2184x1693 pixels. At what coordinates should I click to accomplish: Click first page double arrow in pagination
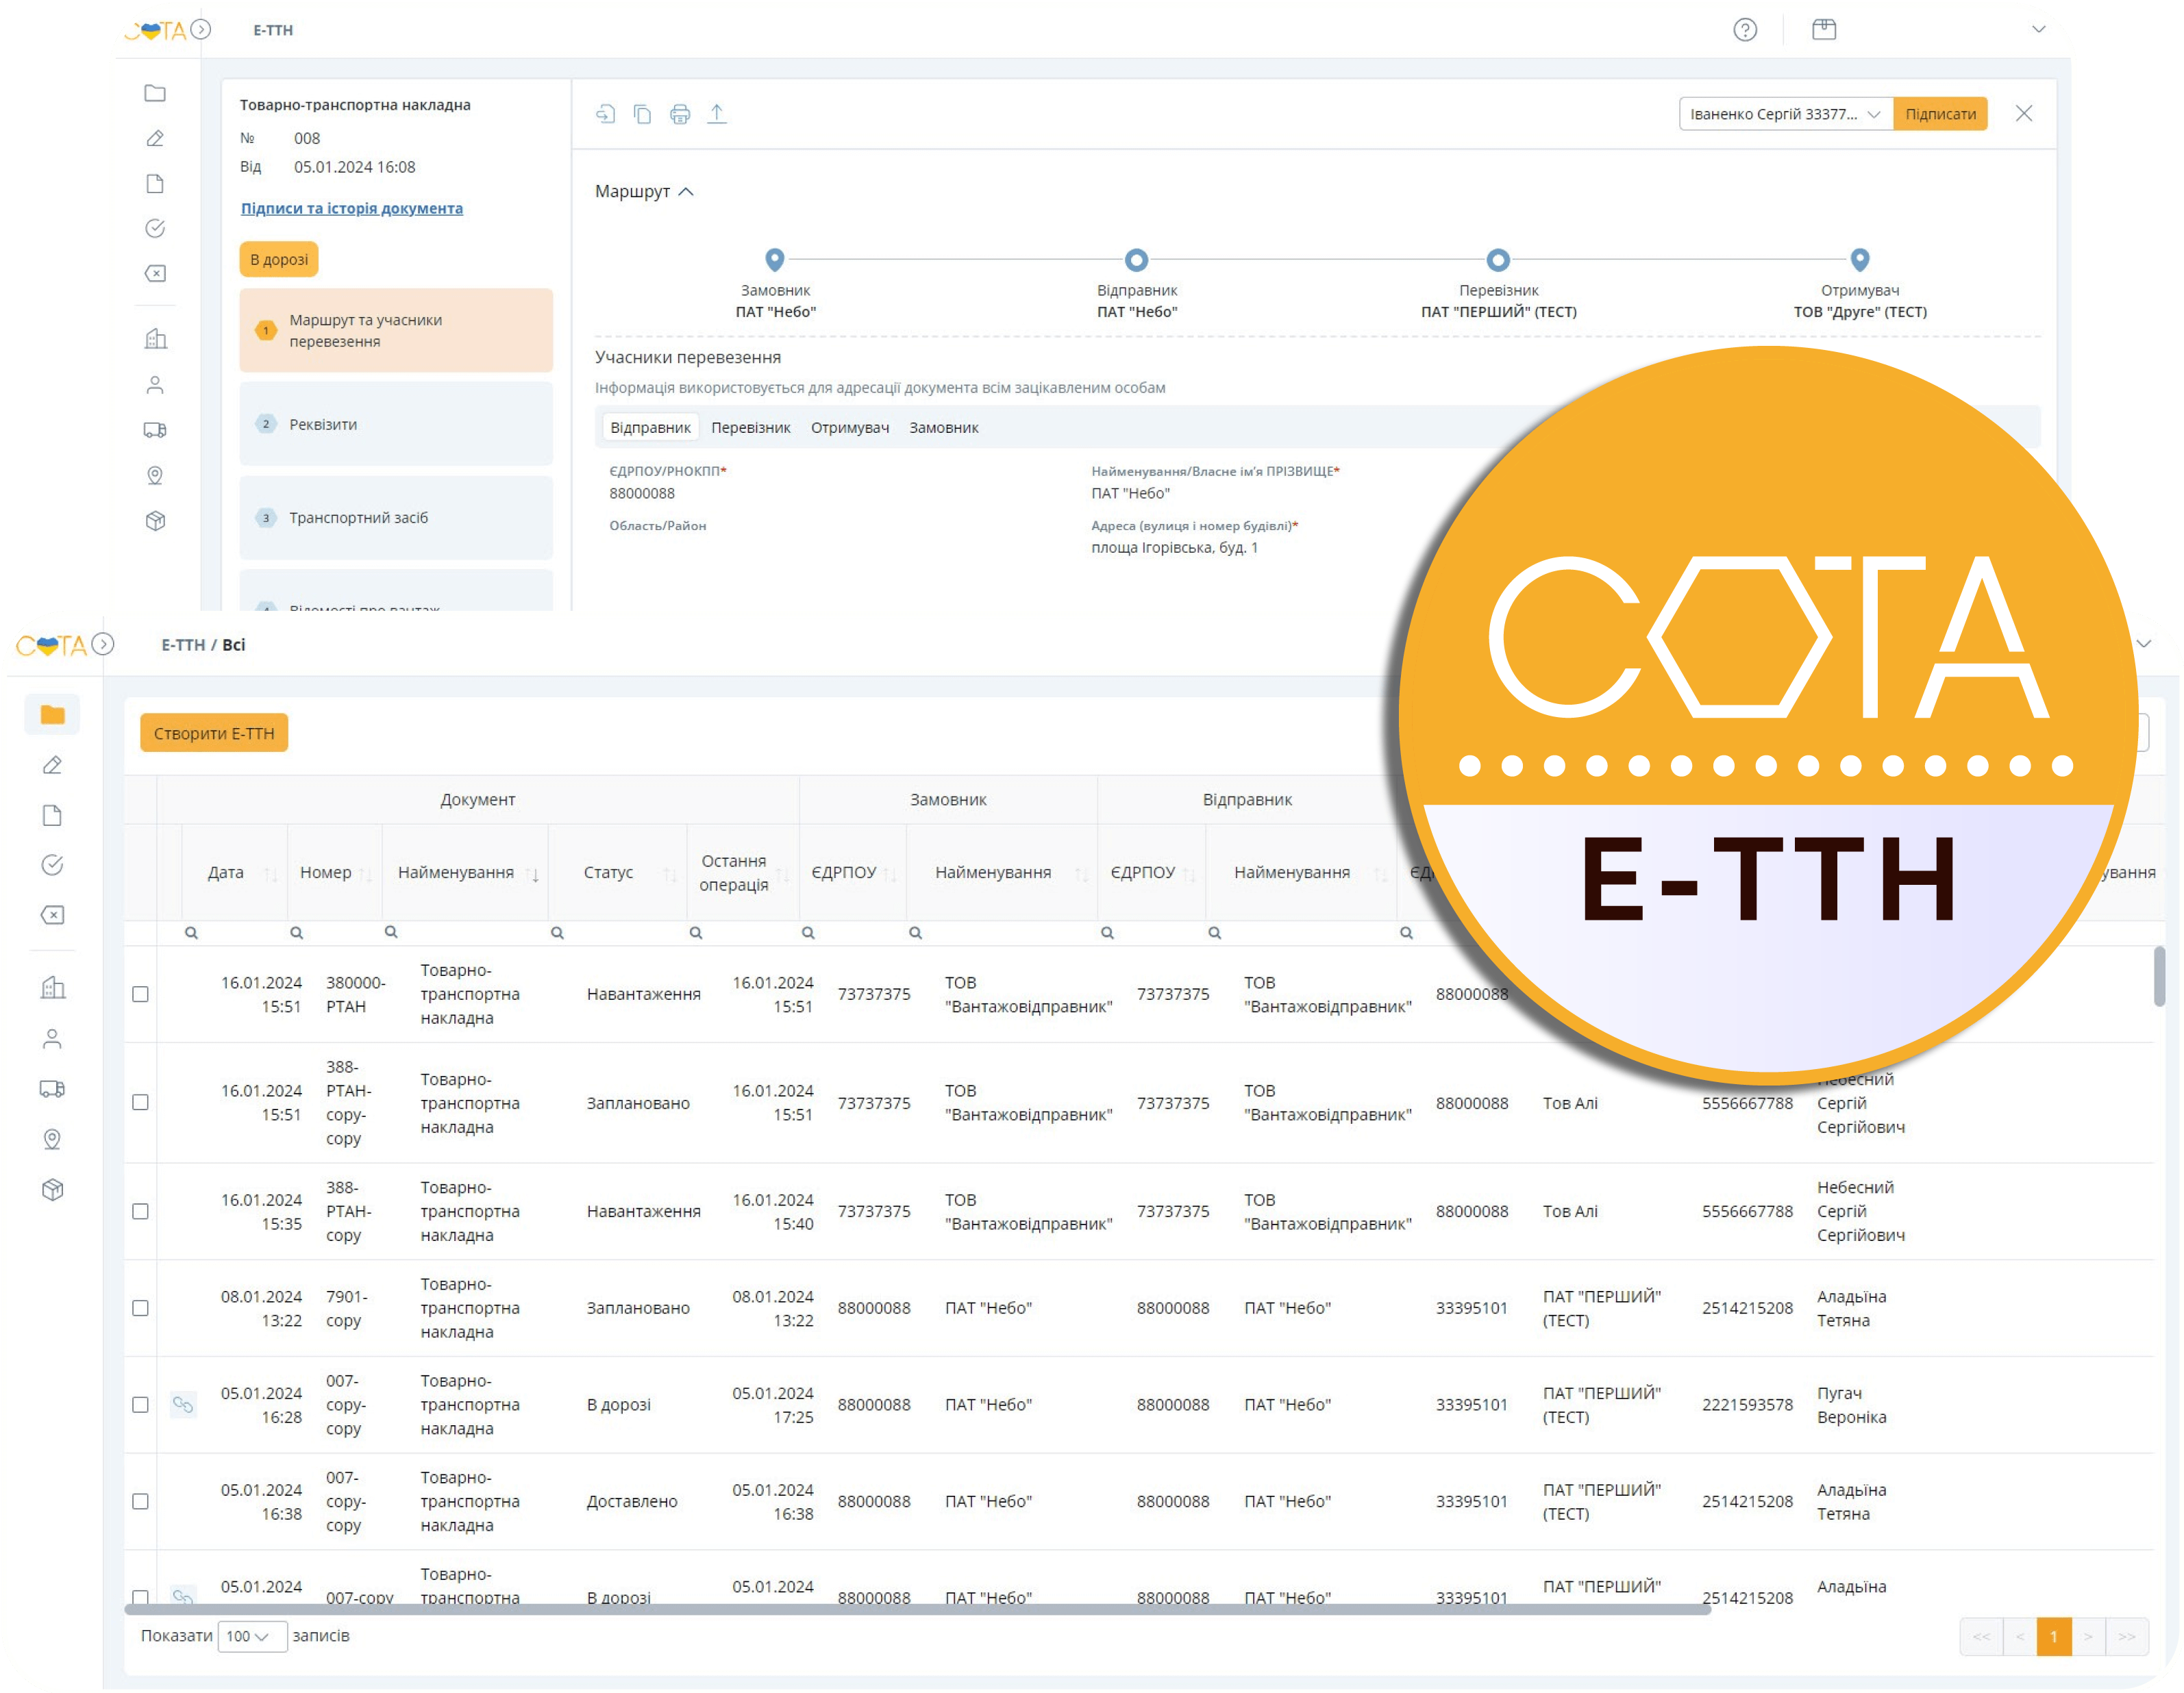coord(1981,1637)
